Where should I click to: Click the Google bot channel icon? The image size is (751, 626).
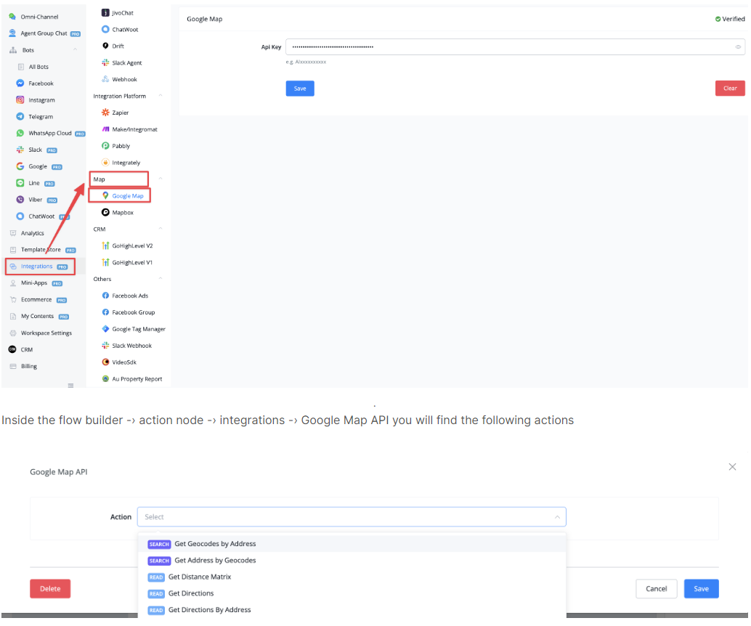(x=20, y=166)
